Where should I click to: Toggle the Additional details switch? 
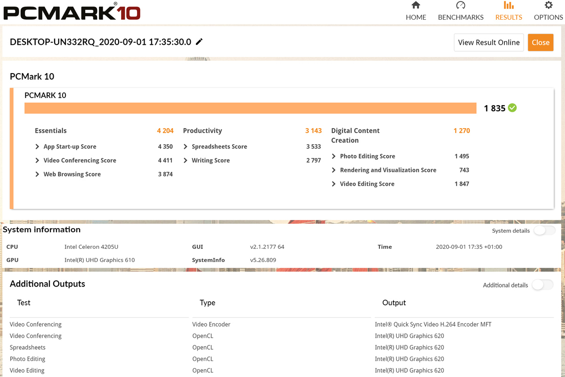[542, 285]
